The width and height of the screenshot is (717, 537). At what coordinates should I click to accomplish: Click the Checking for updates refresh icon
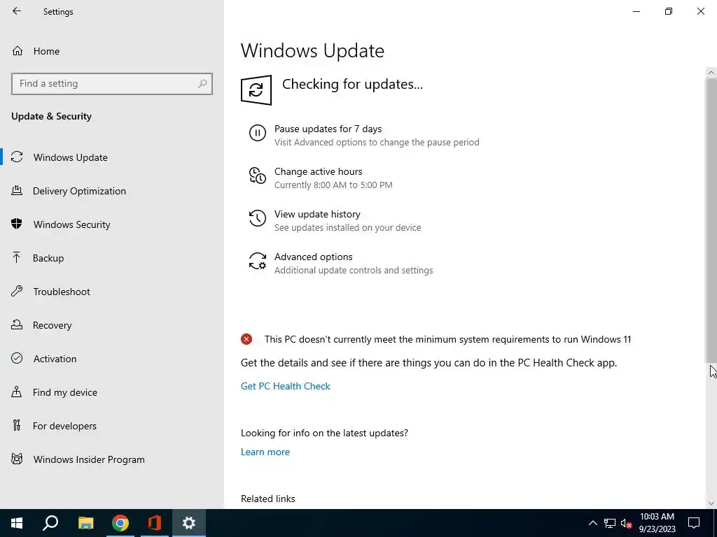(256, 90)
